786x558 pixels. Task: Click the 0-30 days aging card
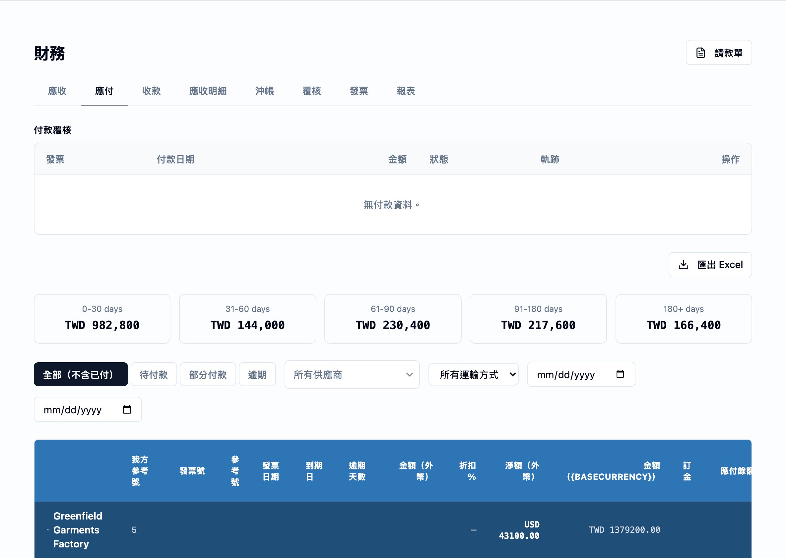102,318
